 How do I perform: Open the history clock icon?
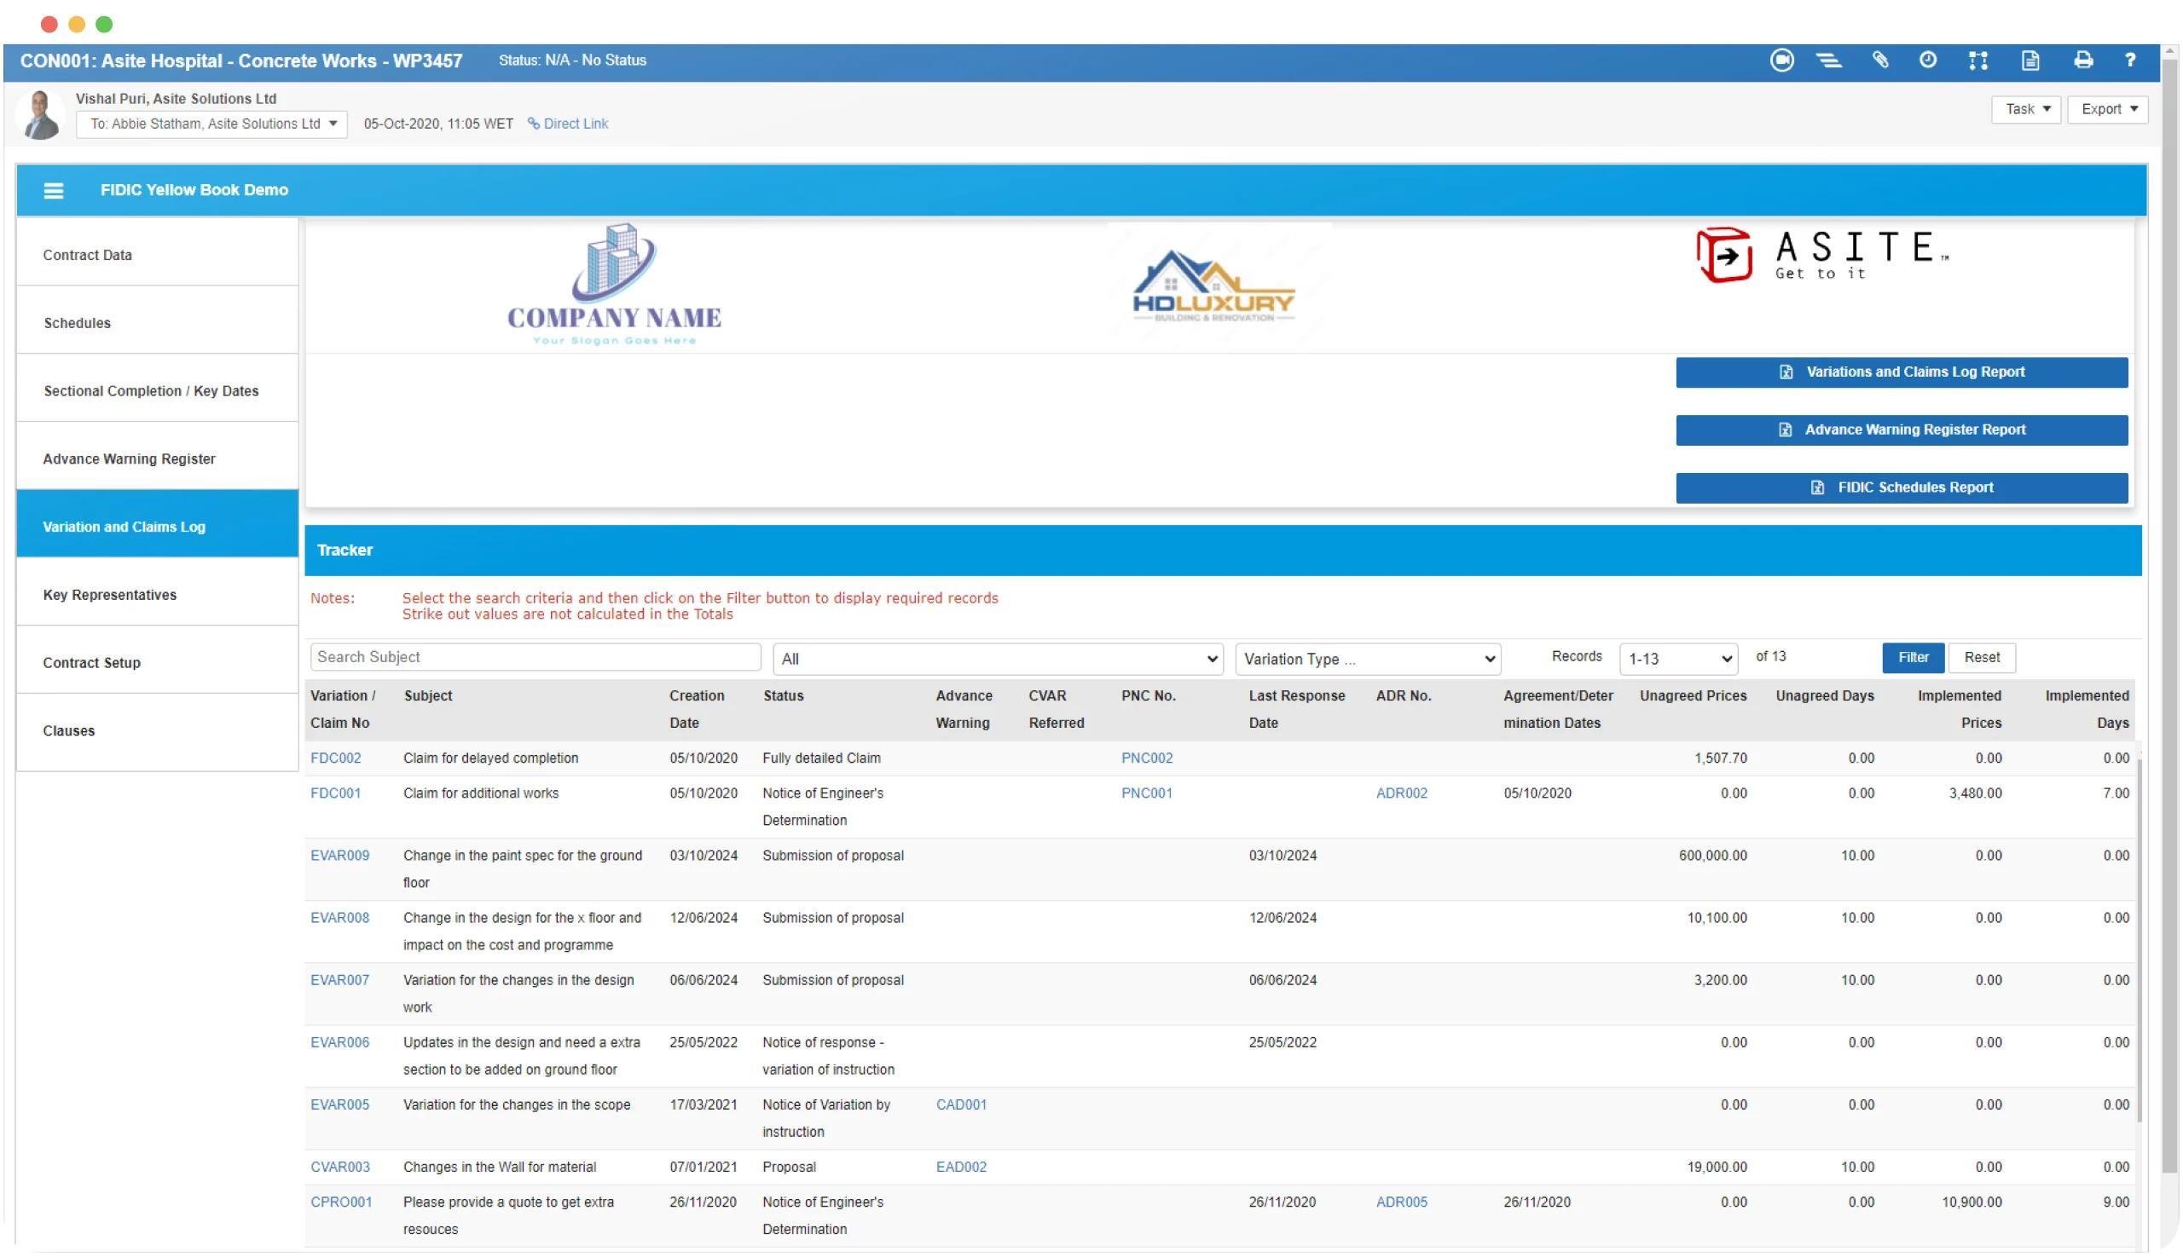click(1928, 61)
